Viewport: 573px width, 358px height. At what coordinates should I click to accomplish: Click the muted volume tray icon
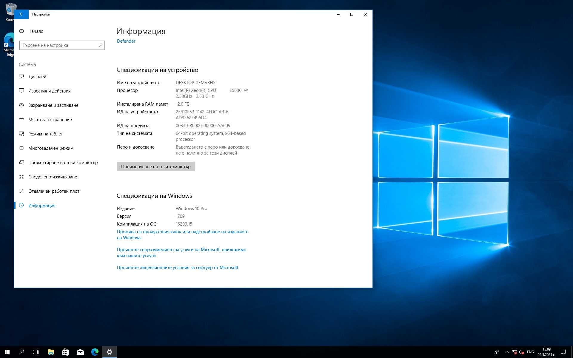coord(522,352)
